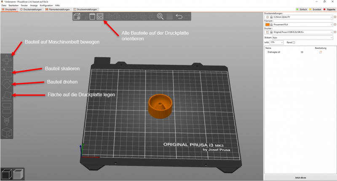Click the Search magnifier icon in toolbar
Image resolution: width=337 pixels, height=181 pixels.
click(x=160, y=17)
